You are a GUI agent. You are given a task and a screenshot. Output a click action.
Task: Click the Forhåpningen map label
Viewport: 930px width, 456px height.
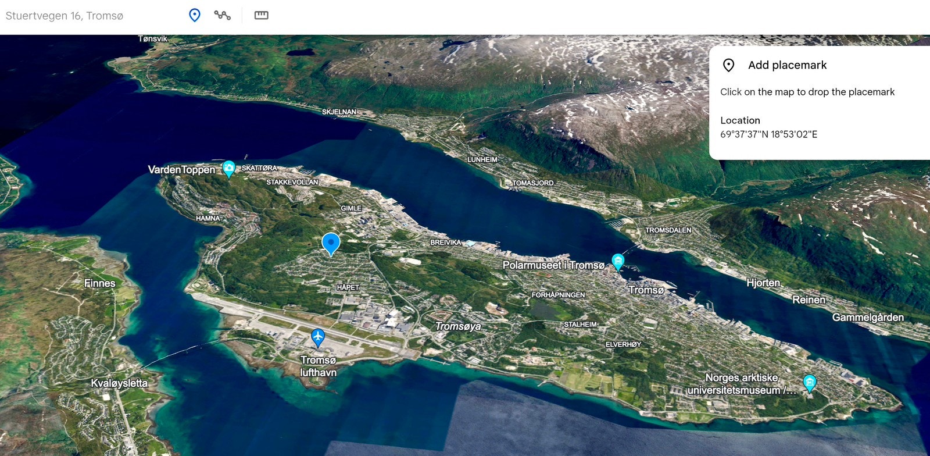558,295
